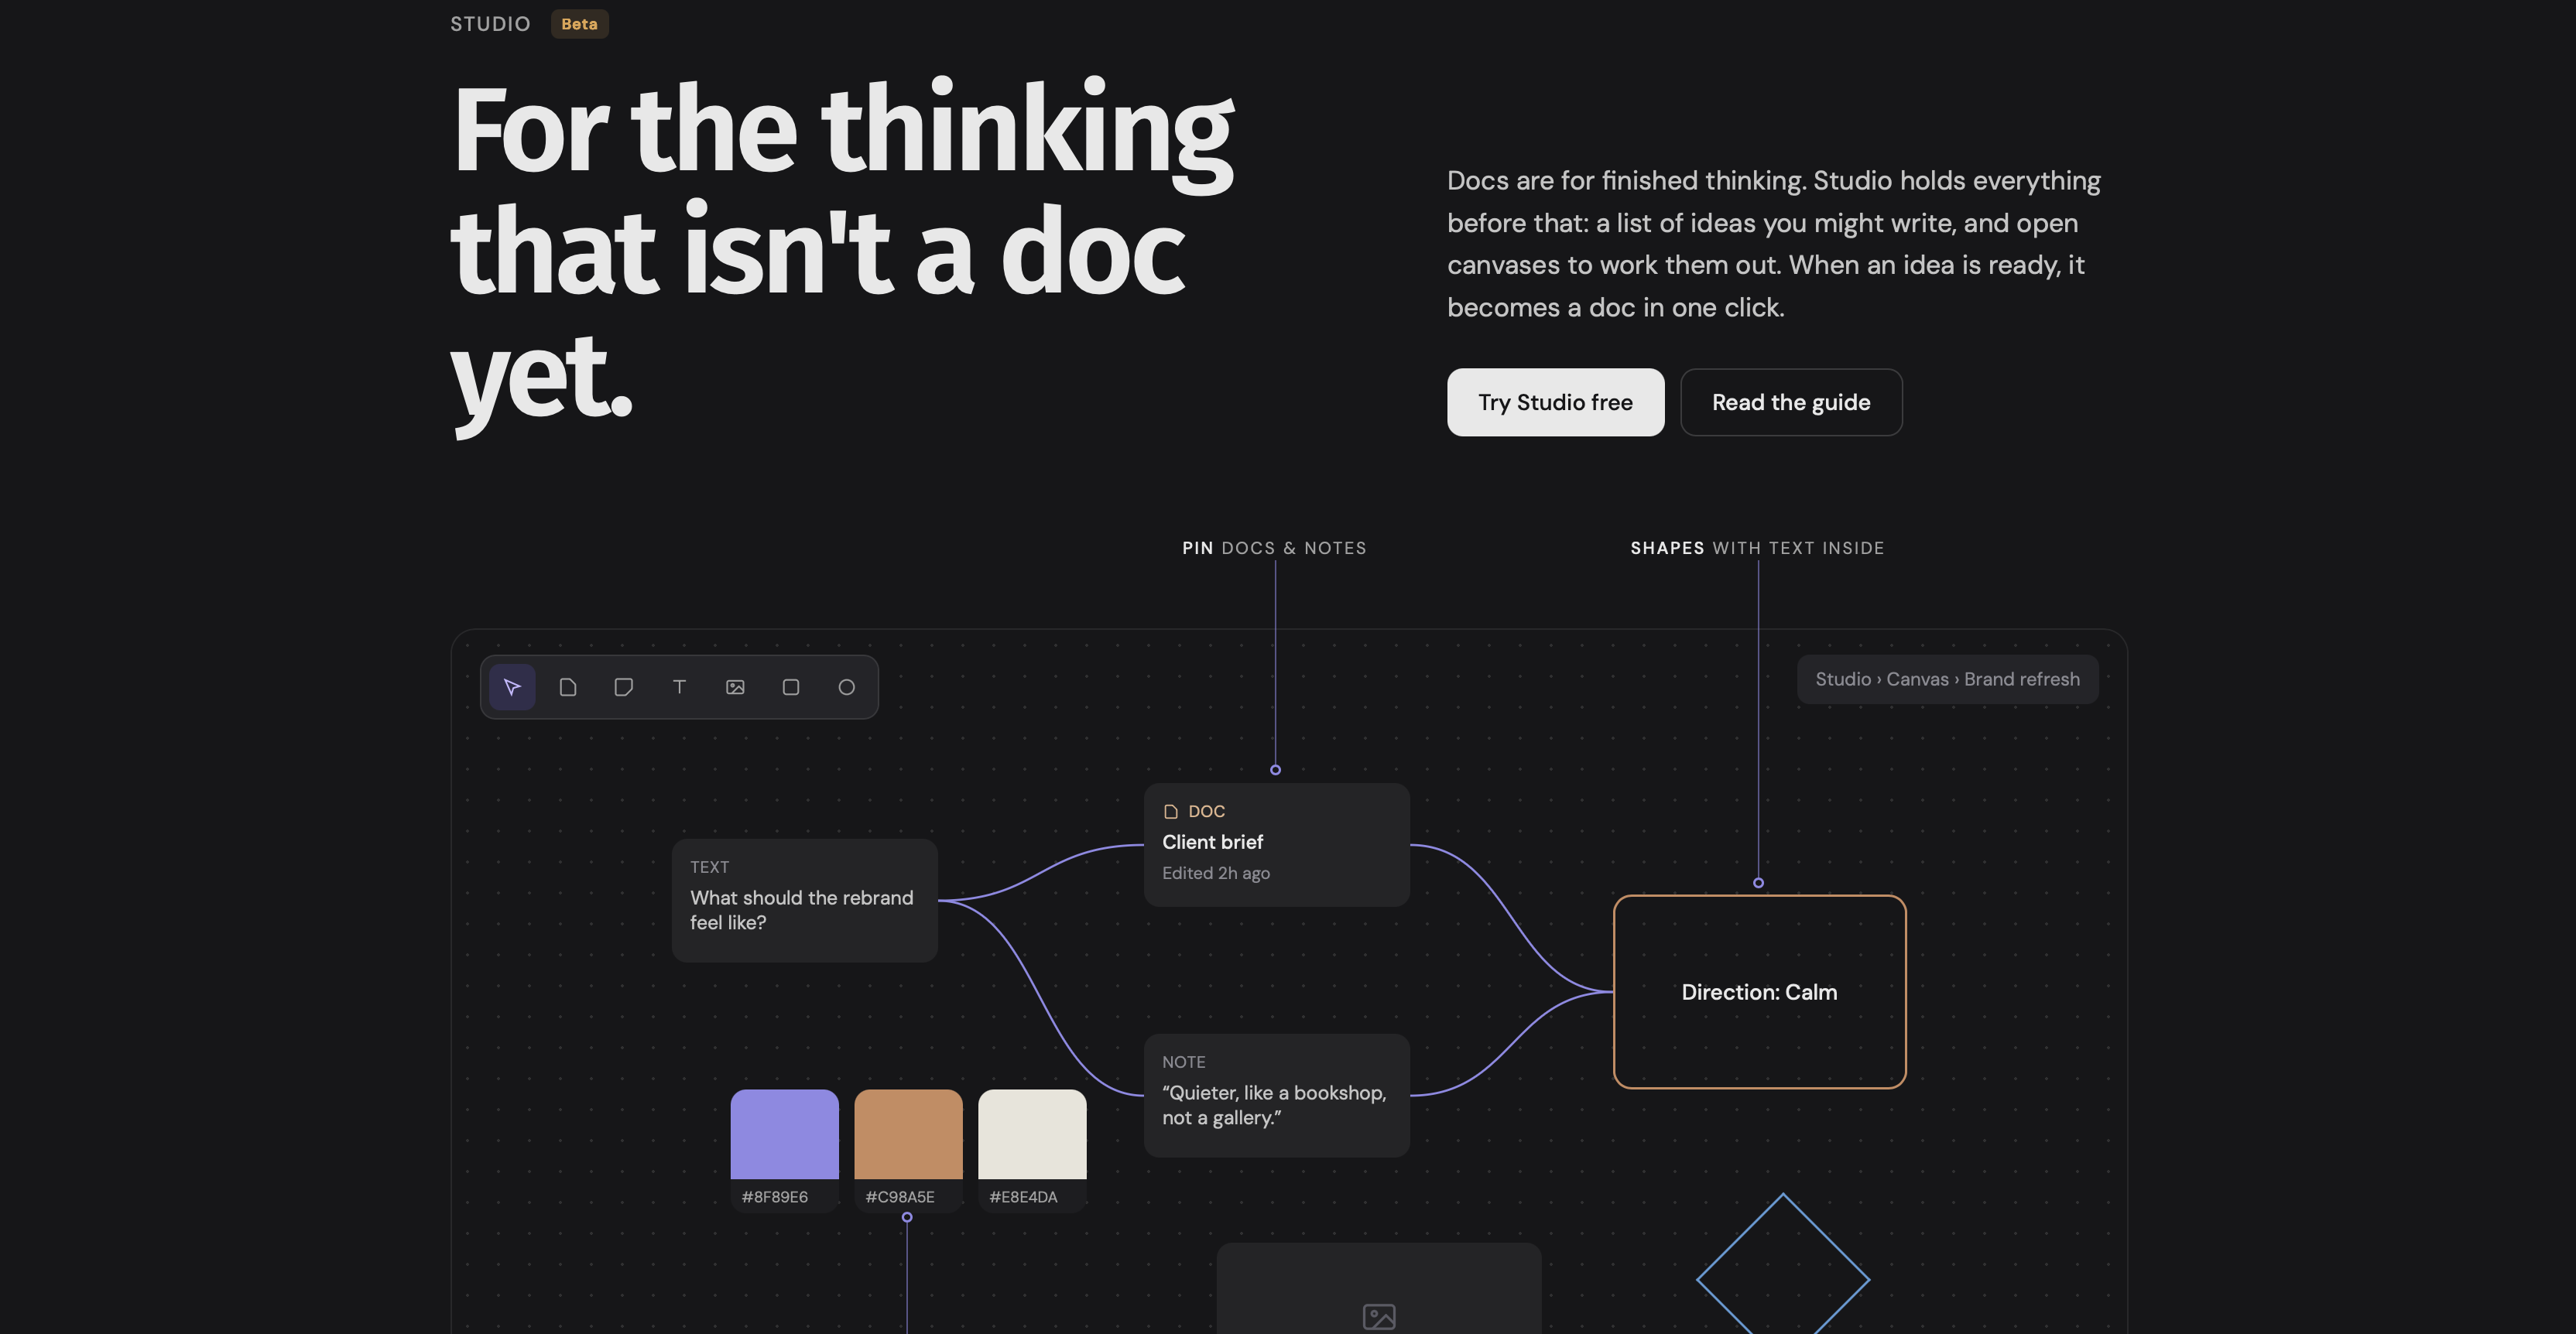Click the image placeholder icon on canvas

1379,1317
